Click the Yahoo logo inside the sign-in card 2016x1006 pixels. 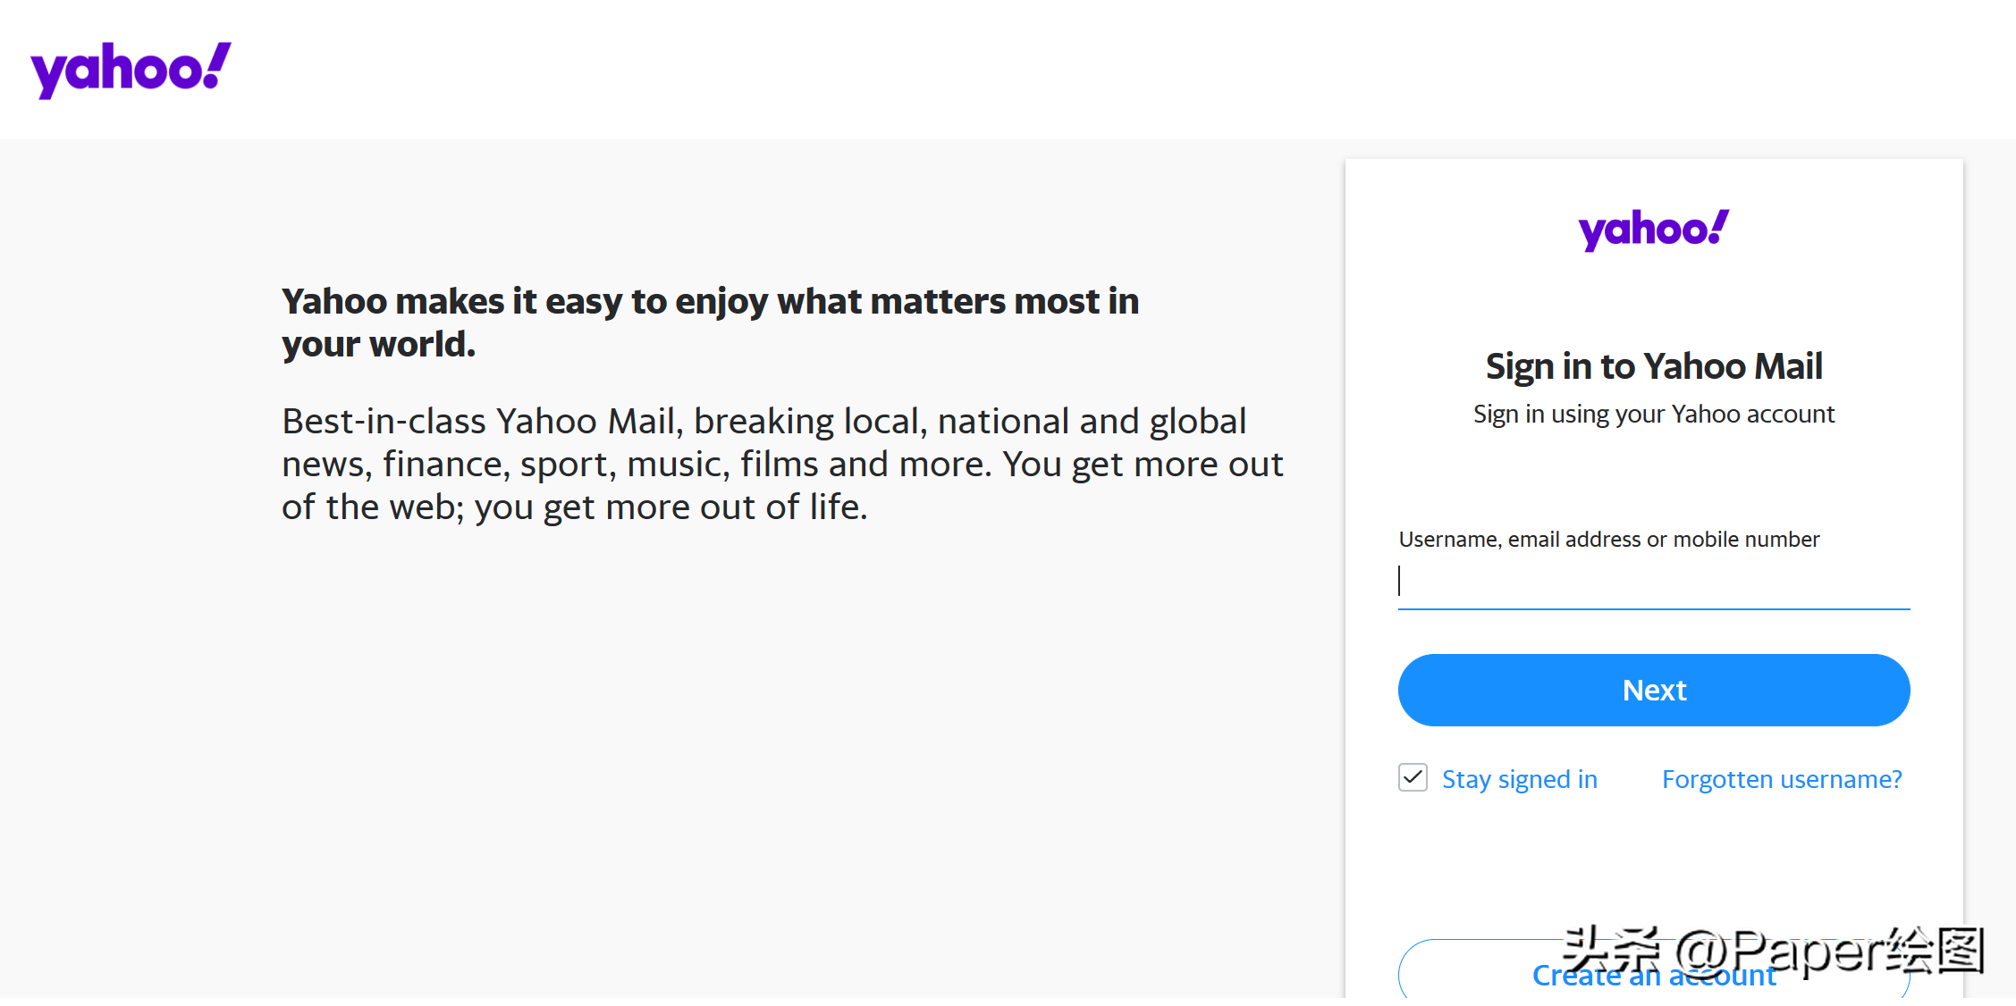(1652, 229)
